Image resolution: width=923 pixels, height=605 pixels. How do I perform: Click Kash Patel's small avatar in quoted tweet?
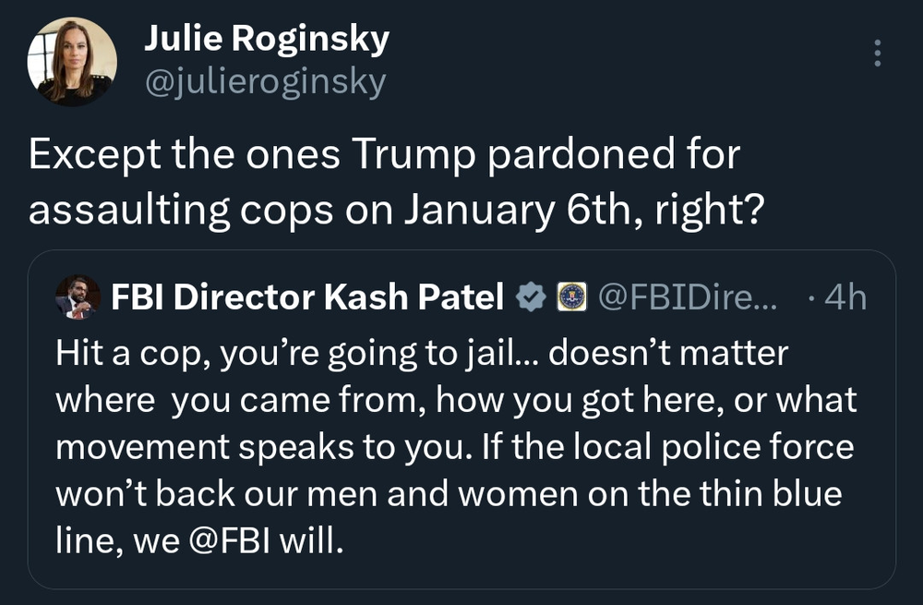tap(77, 296)
